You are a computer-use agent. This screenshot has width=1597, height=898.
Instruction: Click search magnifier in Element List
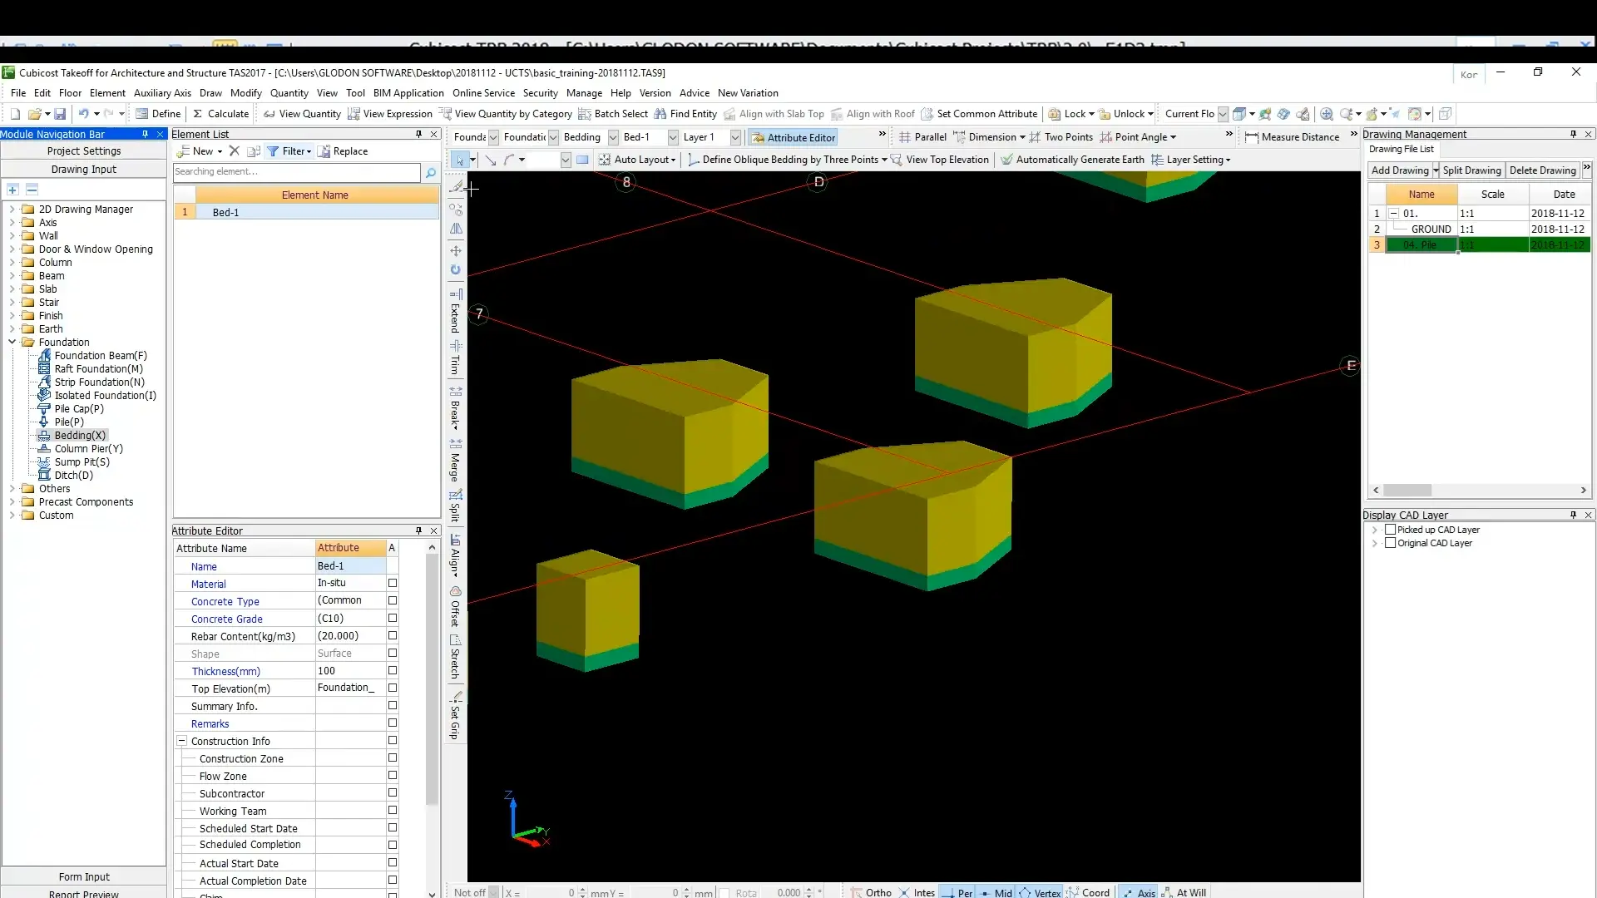431,172
